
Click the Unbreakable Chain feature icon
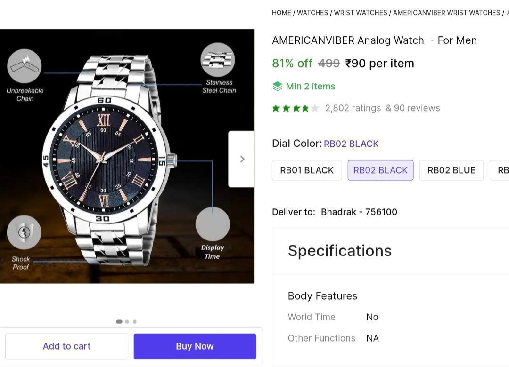[25, 66]
